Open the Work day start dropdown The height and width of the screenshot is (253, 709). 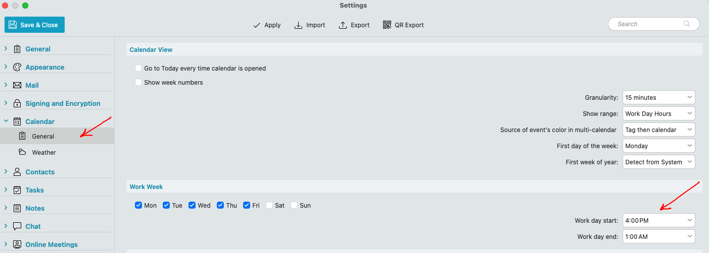click(659, 220)
